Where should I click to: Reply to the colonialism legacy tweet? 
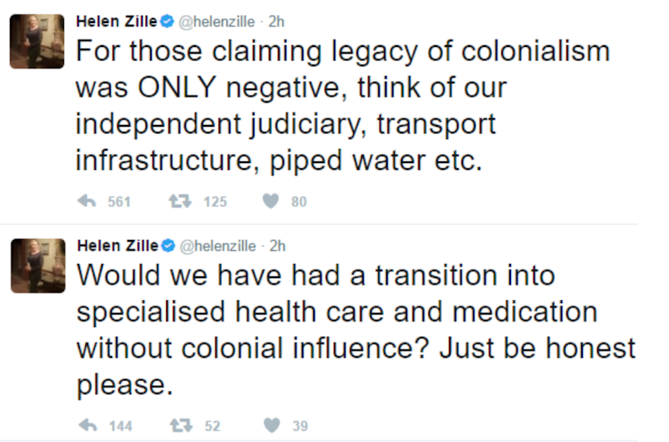(x=87, y=202)
